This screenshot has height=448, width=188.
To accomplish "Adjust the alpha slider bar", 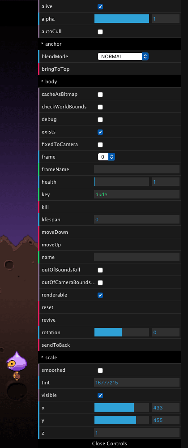I will pos(122,19).
